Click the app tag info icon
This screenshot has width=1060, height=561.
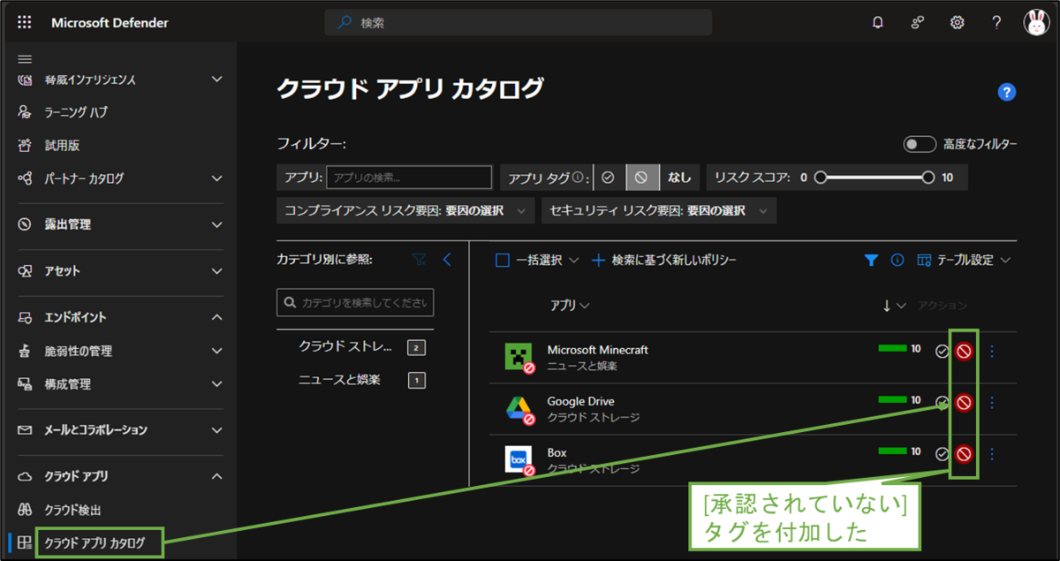pyautogui.click(x=578, y=178)
